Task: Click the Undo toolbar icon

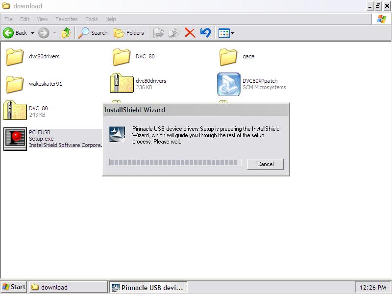Action: pos(205,33)
